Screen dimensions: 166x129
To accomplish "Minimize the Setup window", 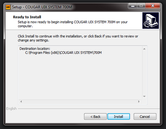I will point(133,6).
